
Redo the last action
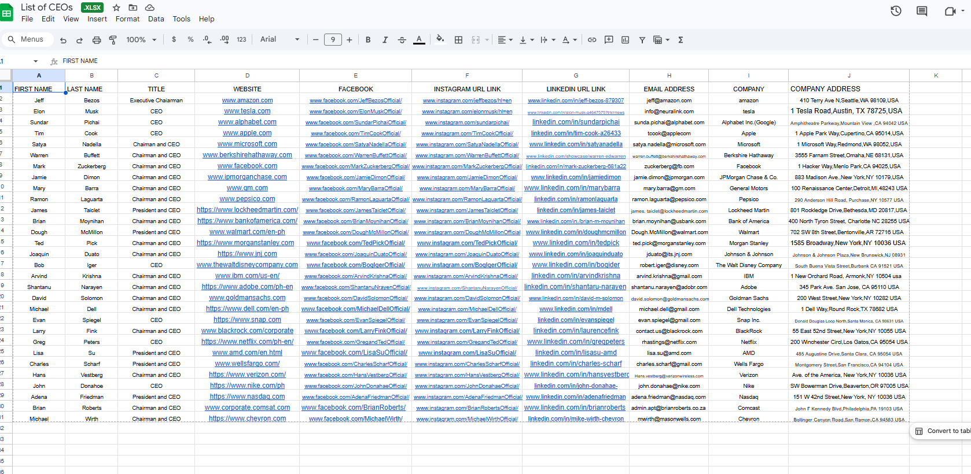(79, 40)
